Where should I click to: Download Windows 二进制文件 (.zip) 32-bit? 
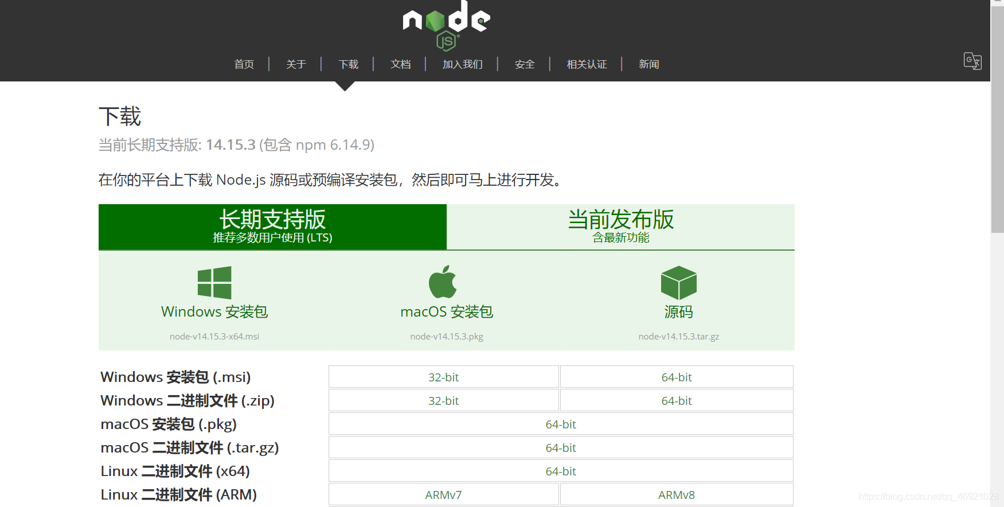[x=444, y=400]
